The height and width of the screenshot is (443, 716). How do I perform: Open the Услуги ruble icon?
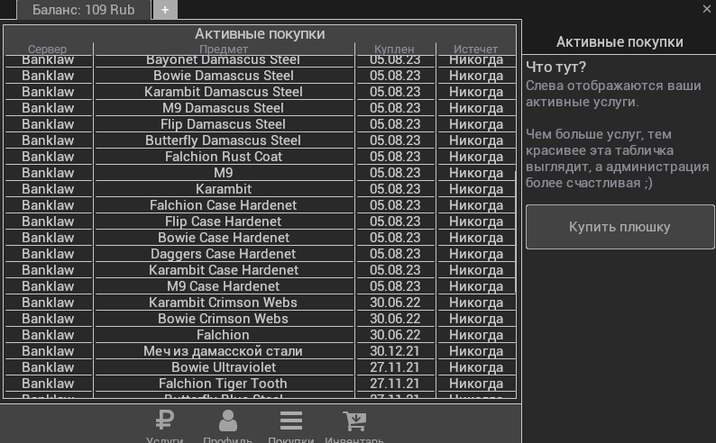click(x=165, y=420)
